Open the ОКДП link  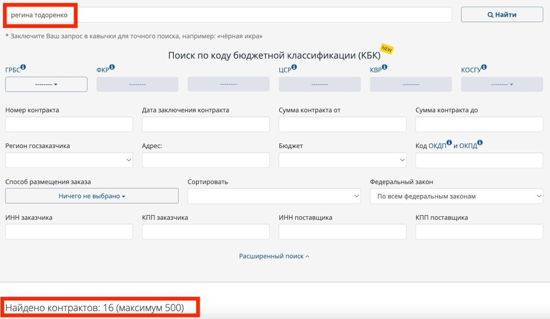click(x=437, y=146)
